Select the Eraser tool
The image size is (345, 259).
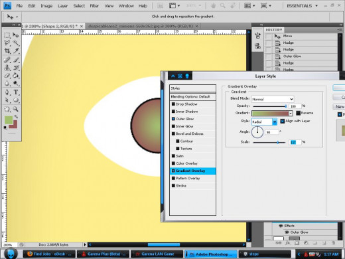(7, 76)
